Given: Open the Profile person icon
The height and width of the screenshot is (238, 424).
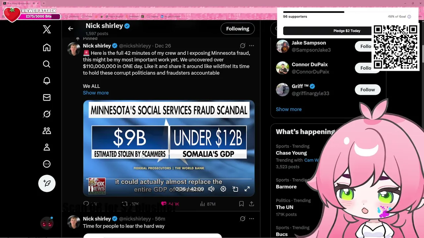Looking at the screenshot, I should tap(47, 147).
